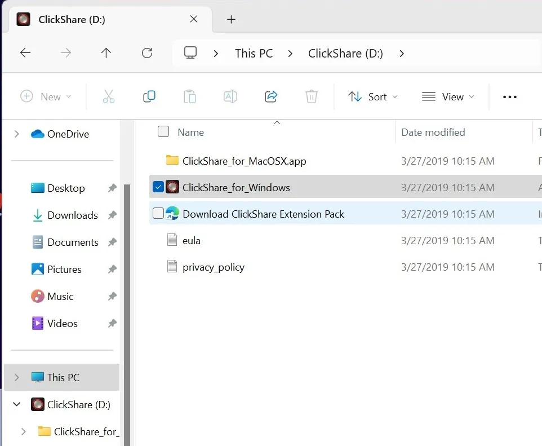Sort by the Date modified column header
Viewport: 542px width, 446px height.
(x=433, y=132)
